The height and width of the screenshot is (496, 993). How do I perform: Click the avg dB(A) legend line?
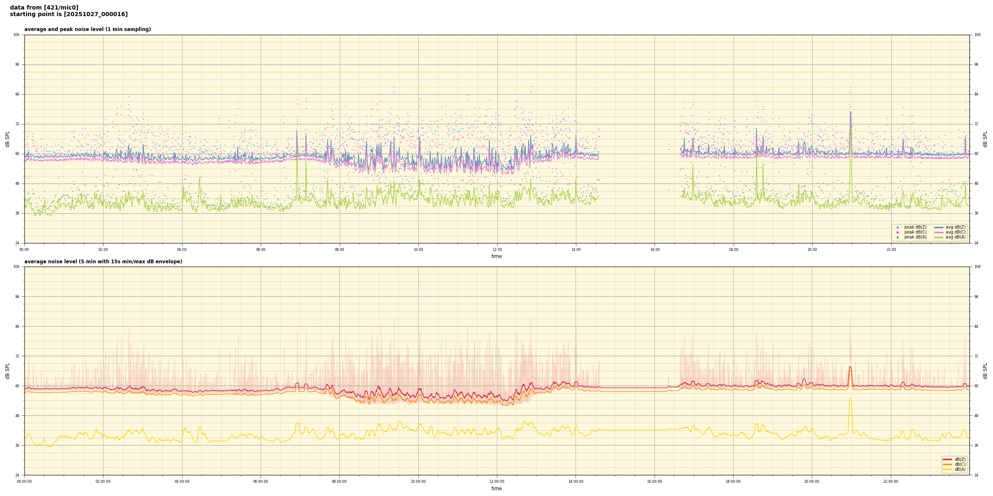click(938, 237)
